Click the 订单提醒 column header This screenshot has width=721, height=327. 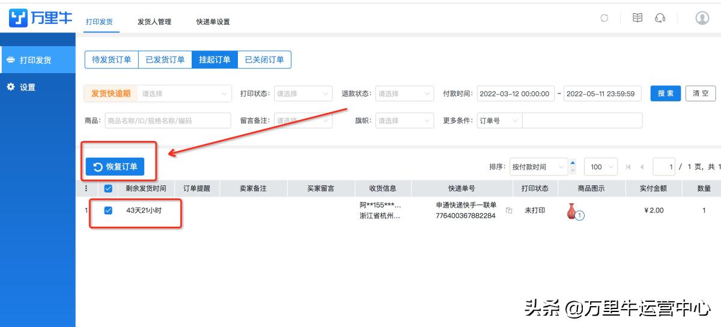(196, 188)
